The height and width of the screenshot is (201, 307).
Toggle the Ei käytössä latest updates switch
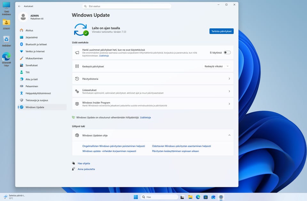point(227,52)
